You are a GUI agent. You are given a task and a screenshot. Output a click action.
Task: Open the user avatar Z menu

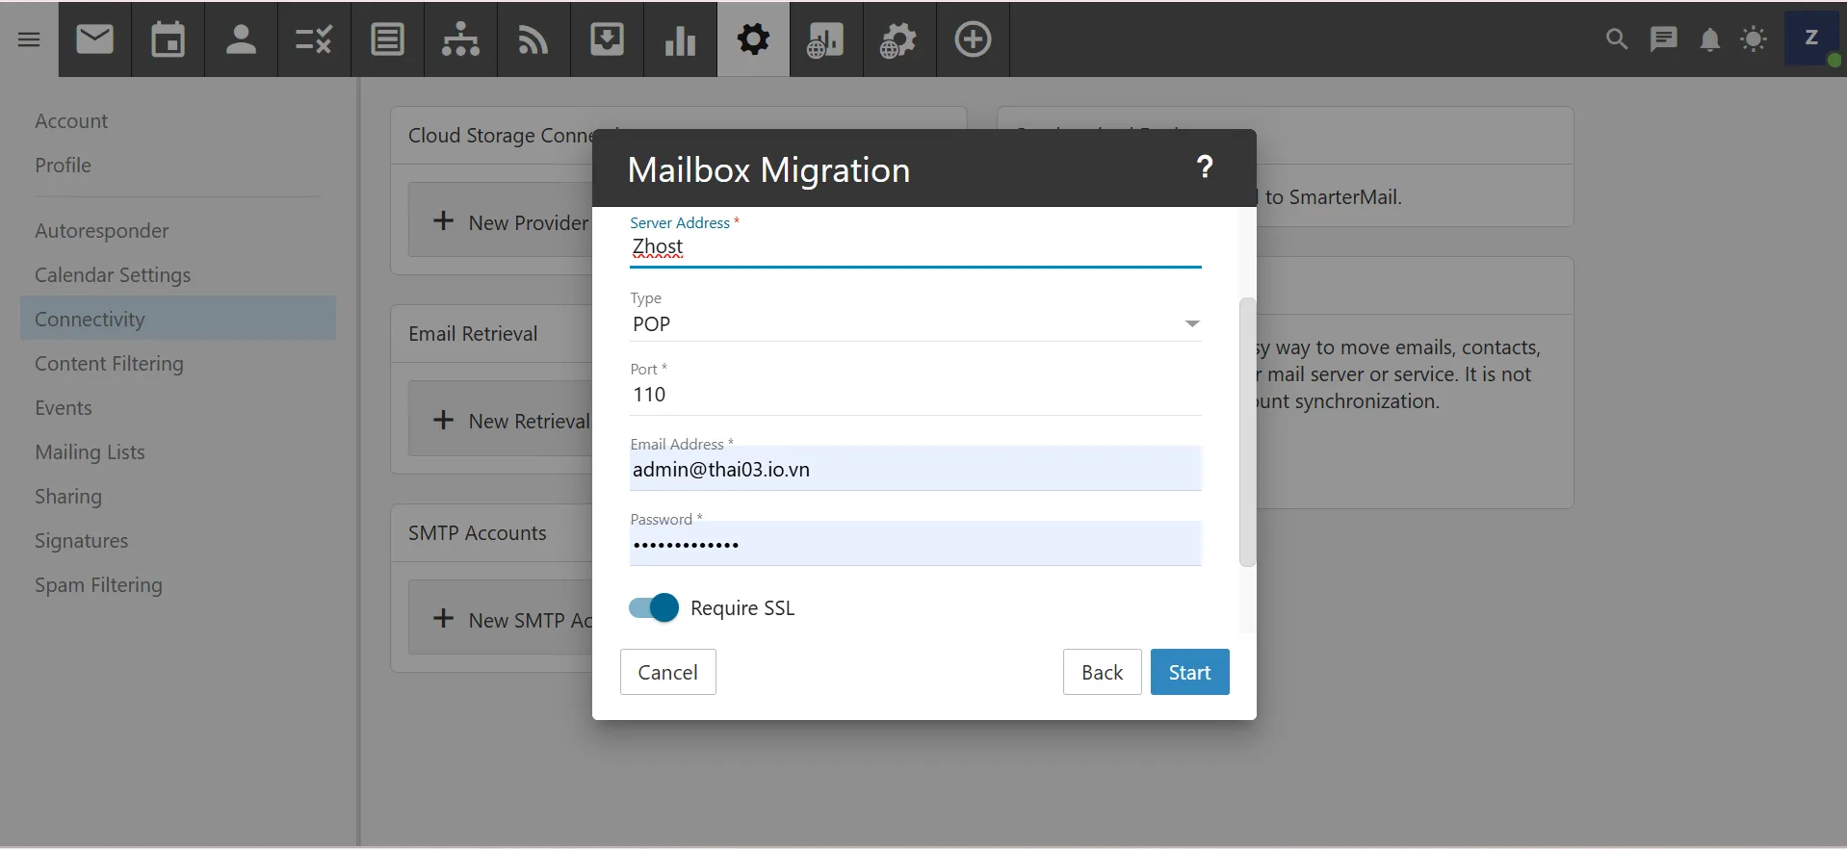tap(1811, 39)
